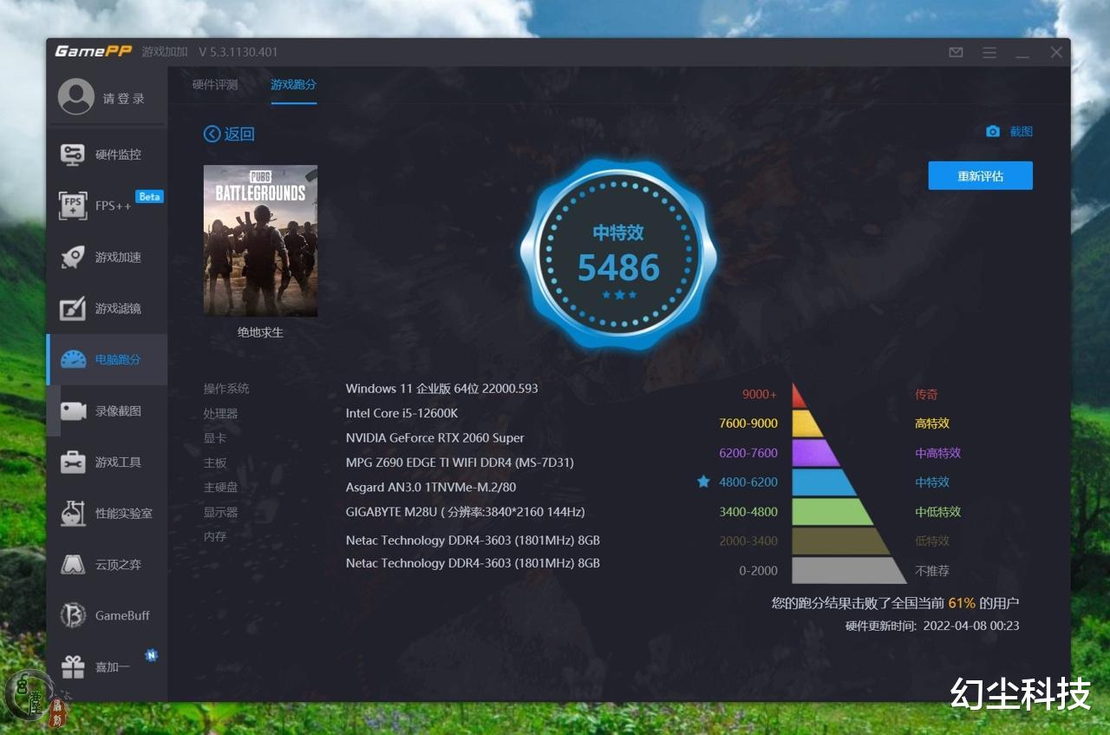Viewport: 1110px width, 735px height.
Task: Click the GamePP logo
Action: [94, 51]
